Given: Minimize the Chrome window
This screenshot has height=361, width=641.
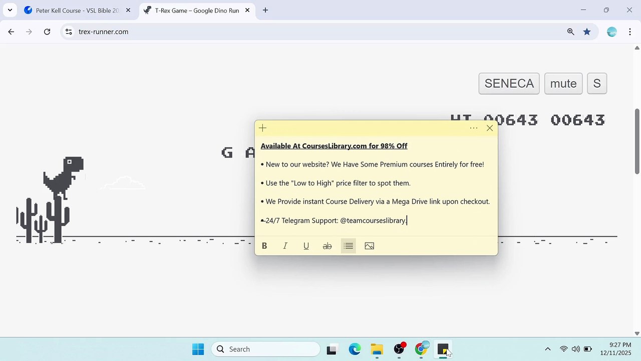Looking at the screenshot, I should click(583, 10).
